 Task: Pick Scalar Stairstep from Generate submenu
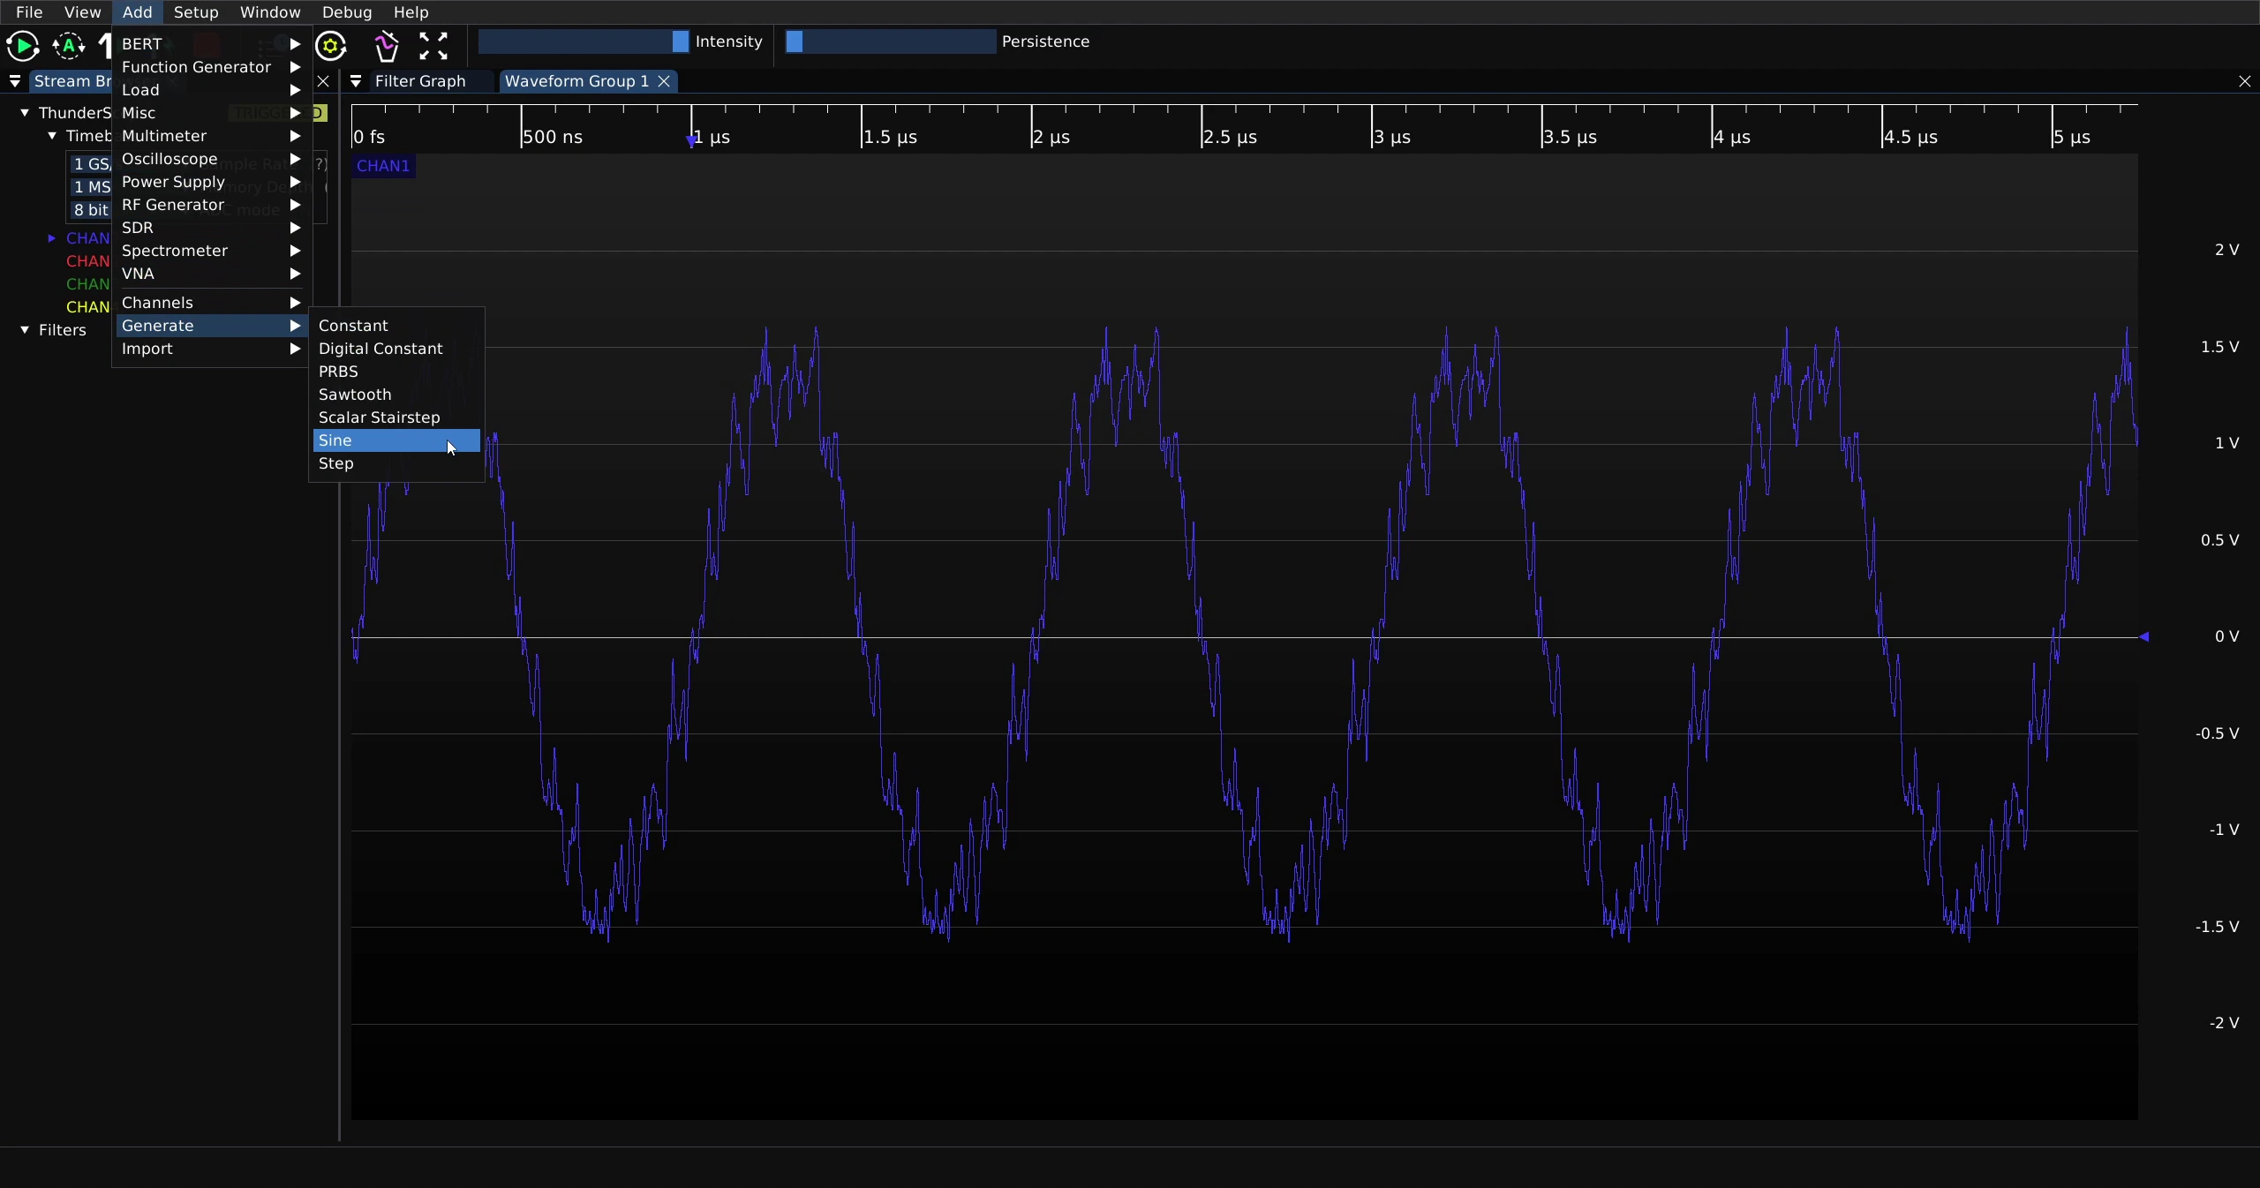[x=396, y=417]
